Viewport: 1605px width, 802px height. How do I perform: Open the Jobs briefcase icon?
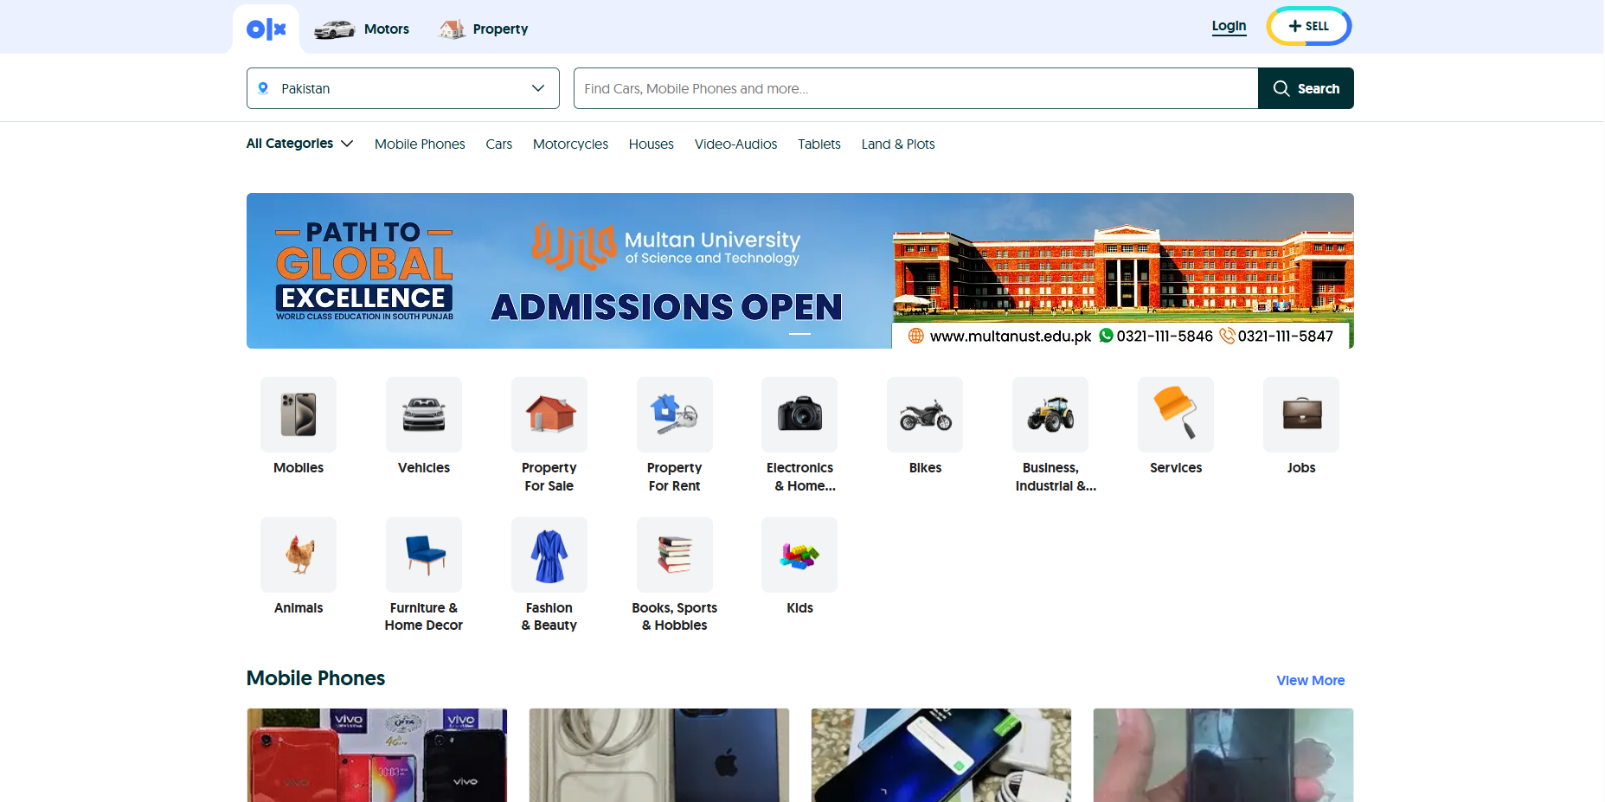pyautogui.click(x=1301, y=414)
